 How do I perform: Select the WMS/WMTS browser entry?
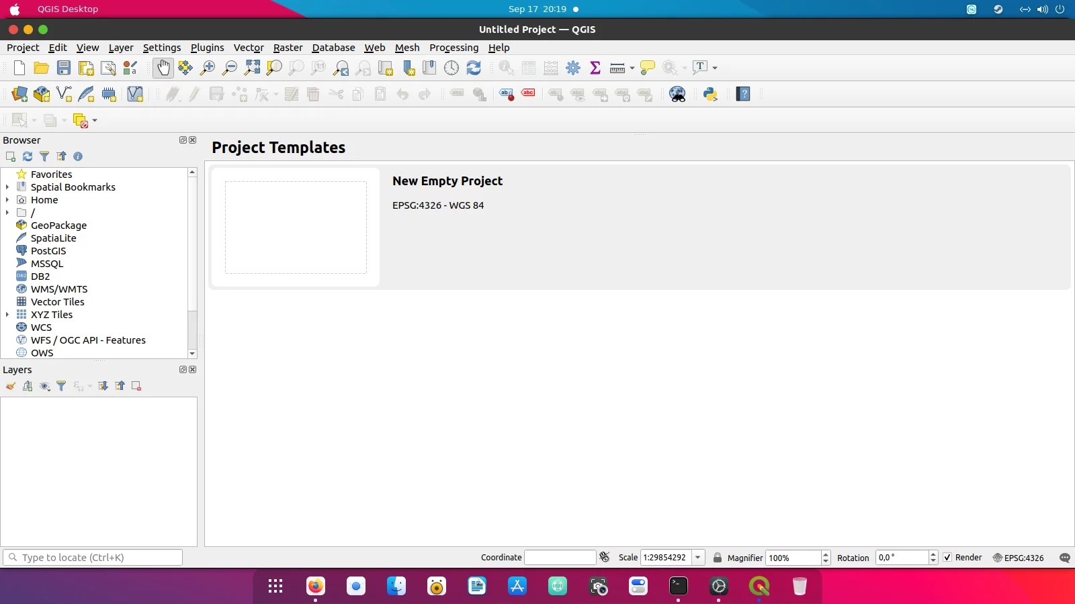tap(59, 289)
